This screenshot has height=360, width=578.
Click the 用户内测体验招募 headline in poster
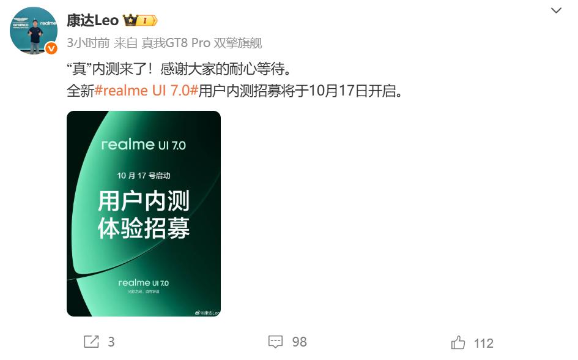[144, 214]
